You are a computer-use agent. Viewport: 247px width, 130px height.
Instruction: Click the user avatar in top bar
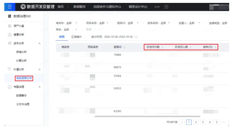(x=219, y=7)
